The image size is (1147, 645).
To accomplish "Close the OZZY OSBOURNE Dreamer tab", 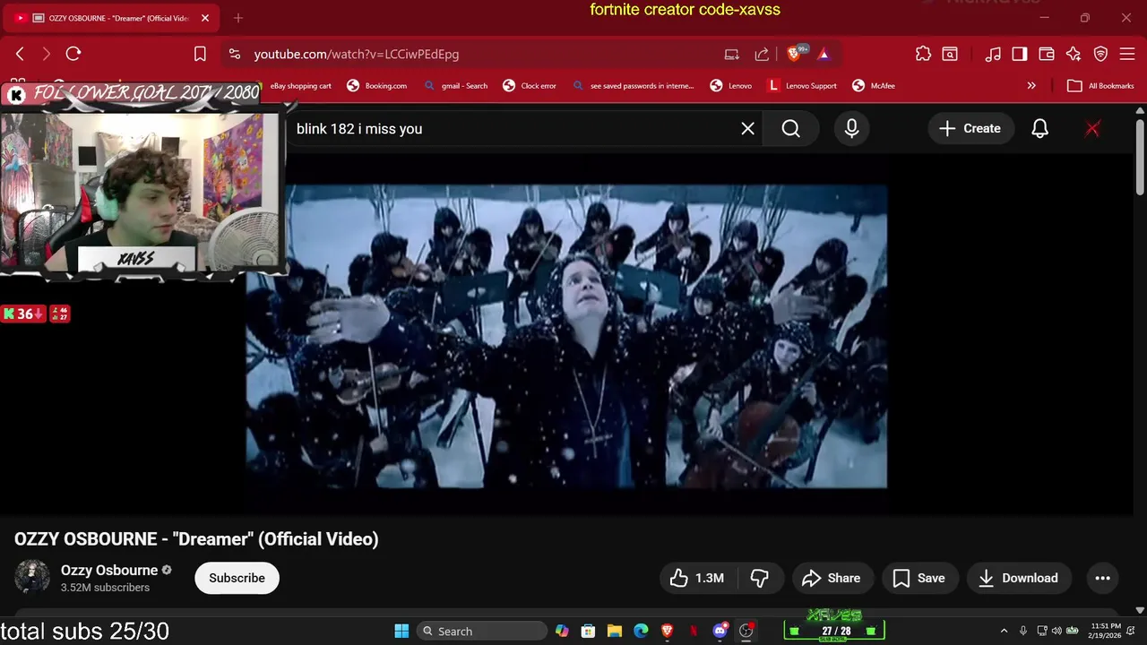I will click(205, 18).
